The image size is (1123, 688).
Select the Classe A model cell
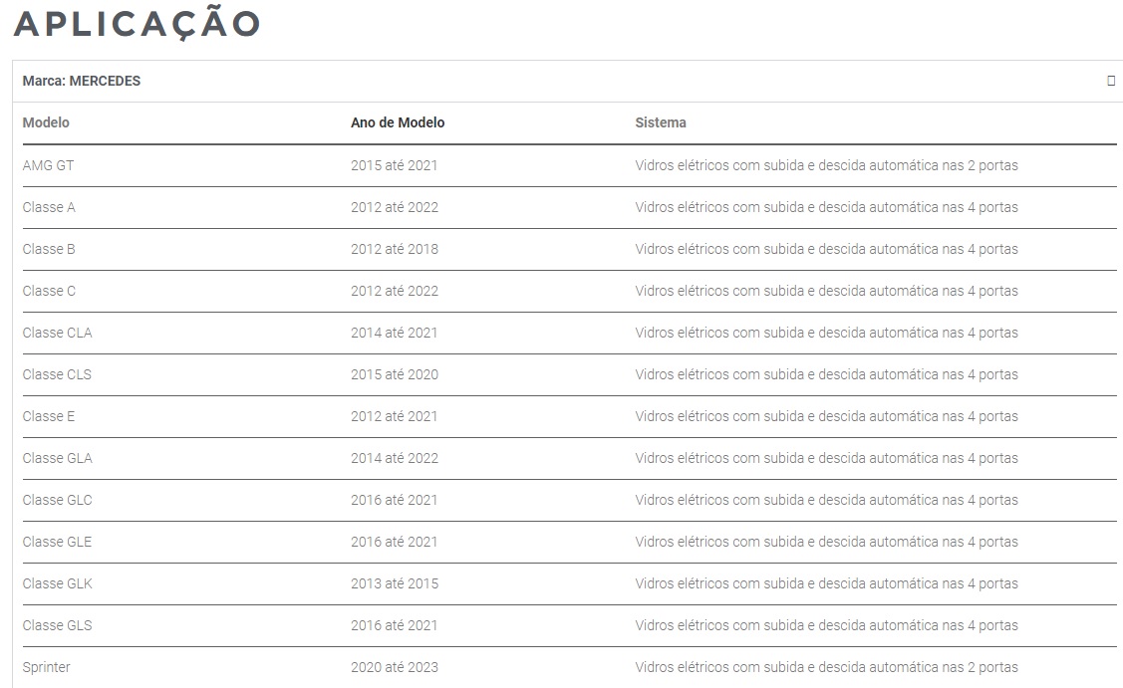49,207
